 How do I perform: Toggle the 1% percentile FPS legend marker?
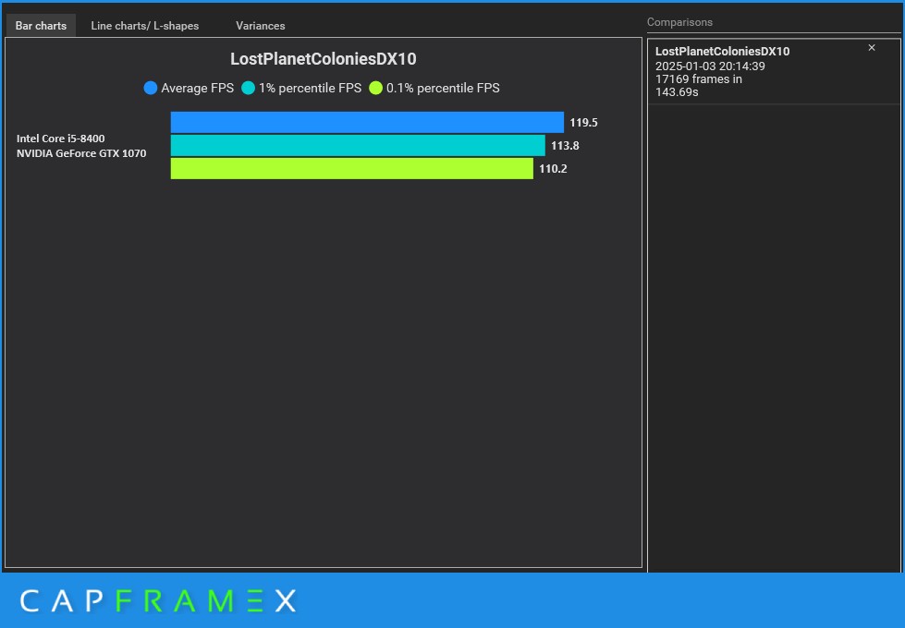pos(248,89)
